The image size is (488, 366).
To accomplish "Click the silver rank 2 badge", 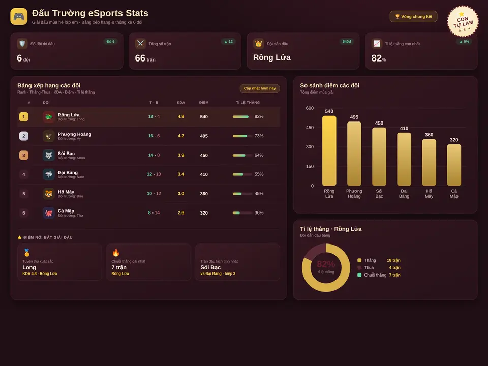I will tap(24, 136).
